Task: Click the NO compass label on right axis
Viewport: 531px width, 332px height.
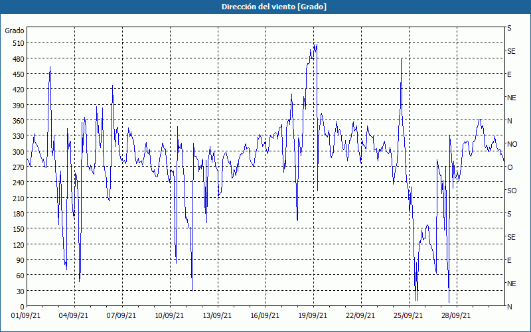Action: pos(512,144)
